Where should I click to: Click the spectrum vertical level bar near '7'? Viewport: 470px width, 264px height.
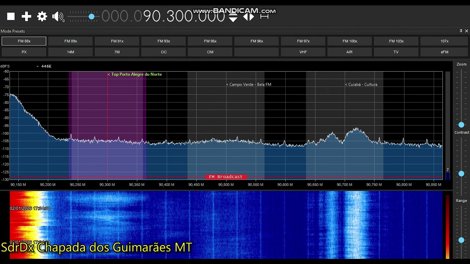(x=448, y=125)
